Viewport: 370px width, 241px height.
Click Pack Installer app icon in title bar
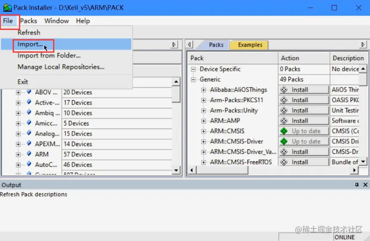pyautogui.click(x=7, y=8)
